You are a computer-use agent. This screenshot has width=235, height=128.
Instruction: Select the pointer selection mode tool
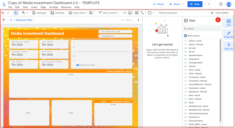(16, 13)
